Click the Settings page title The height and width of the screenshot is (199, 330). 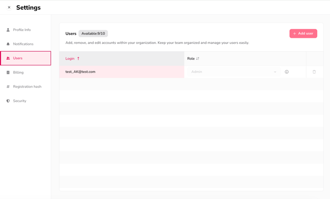(x=29, y=7)
